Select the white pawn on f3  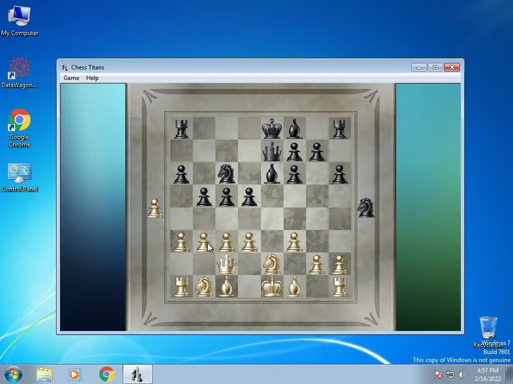295,242
